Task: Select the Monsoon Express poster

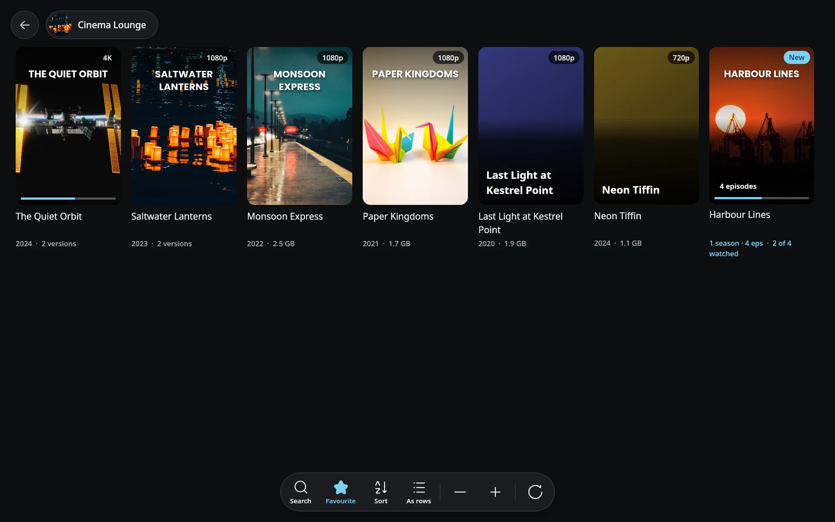Action: pos(300,126)
